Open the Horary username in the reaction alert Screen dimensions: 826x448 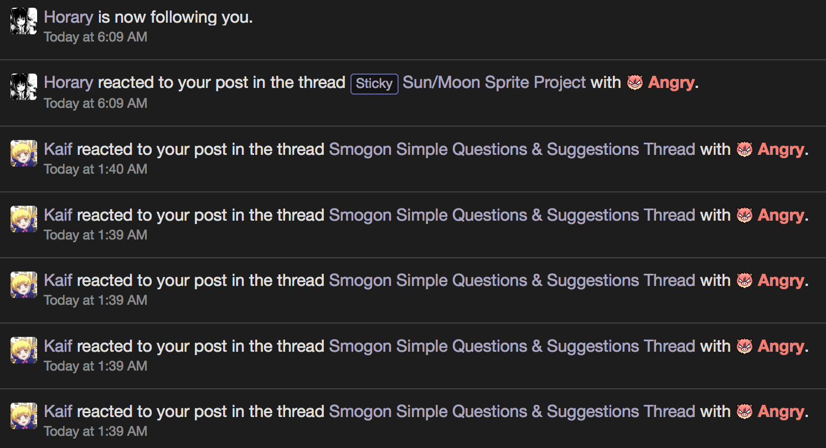pos(69,83)
